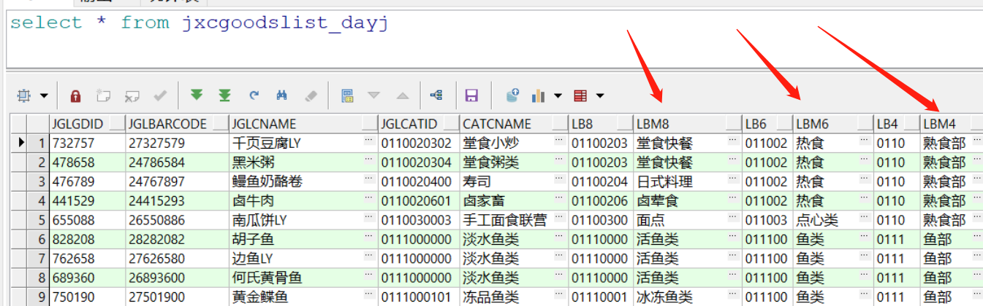The height and width of the screenshot is (306, 983).
Task: Select row 9 via its row number
Action: (37, 297)
